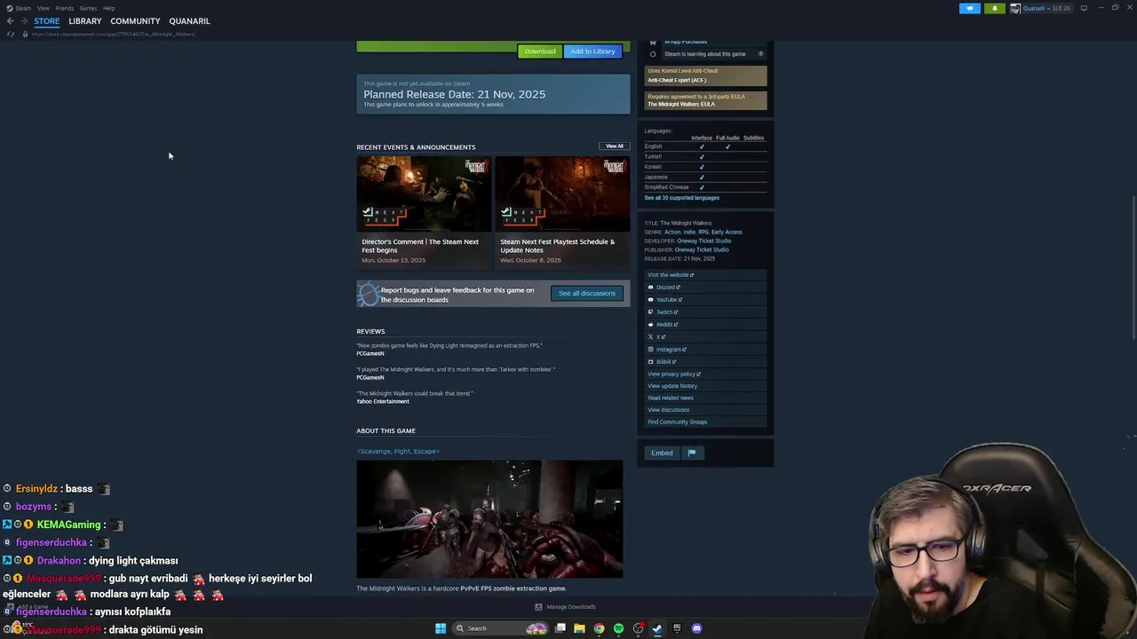The height and width of the screenshot is (639, 1137).
Task: Switch to the STORE tab
Action: [x=47, y=21]
